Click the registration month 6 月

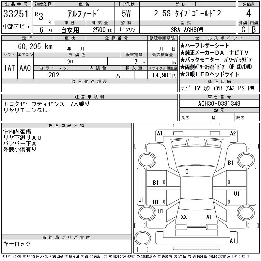pos(46,30)
